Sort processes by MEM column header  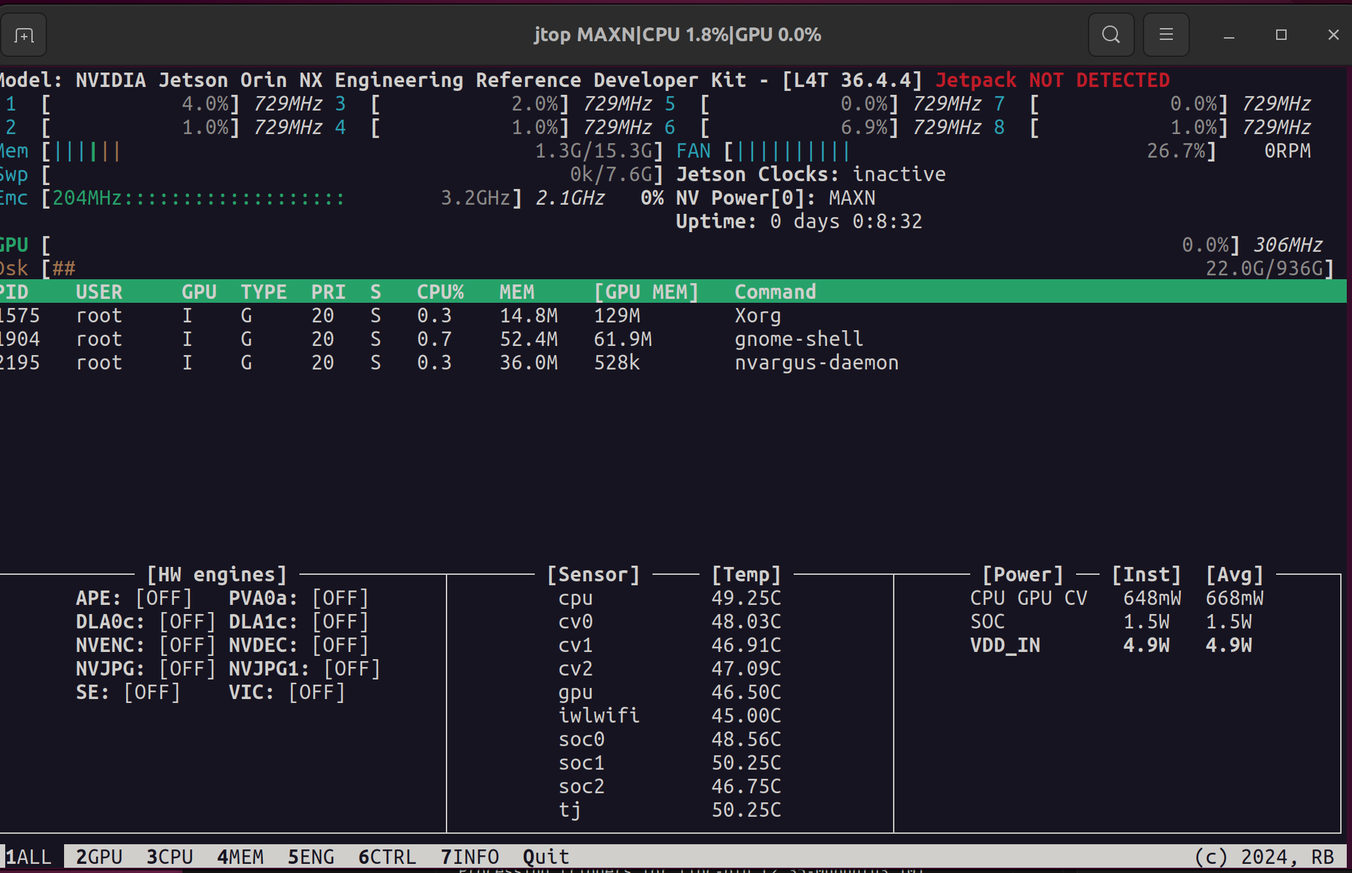pyautogui.click(x=516, y=292)
